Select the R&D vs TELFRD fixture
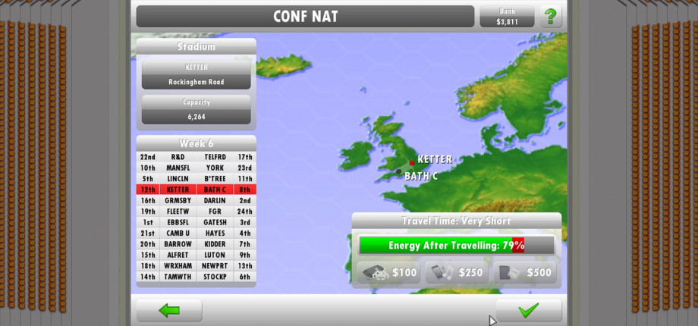Image resolution: width=698 pixels, height=326 pixels. point(196,157)
